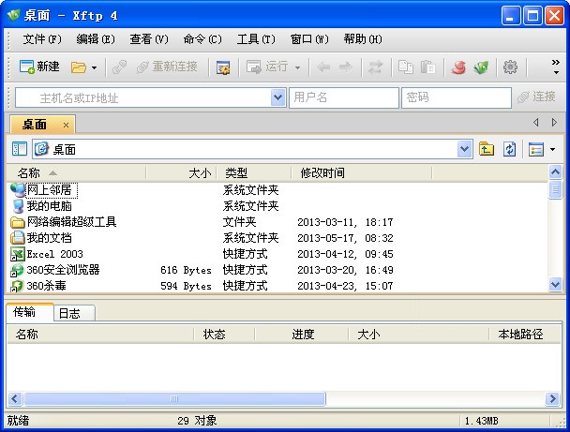Open the path address dropdown arrow
The width and height of the screenshot is (570, 432).
pyautogui.click(x=464, y=149)
